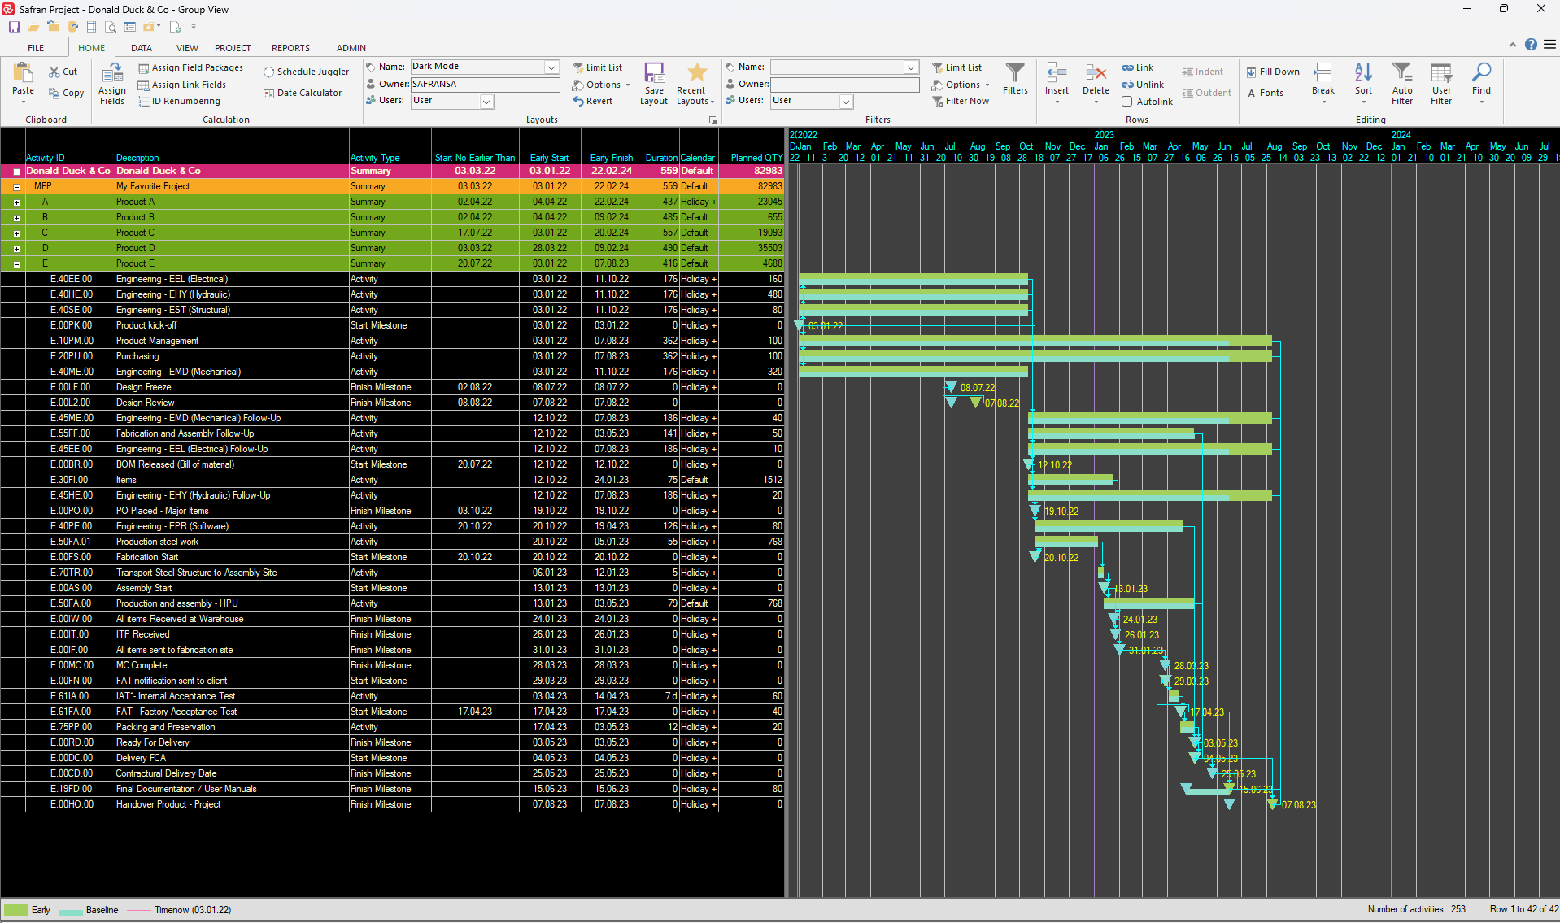Screen dimensions: 1560x923
Task: Click the Save icon in quick access toolbar
Action: [14, 27]
